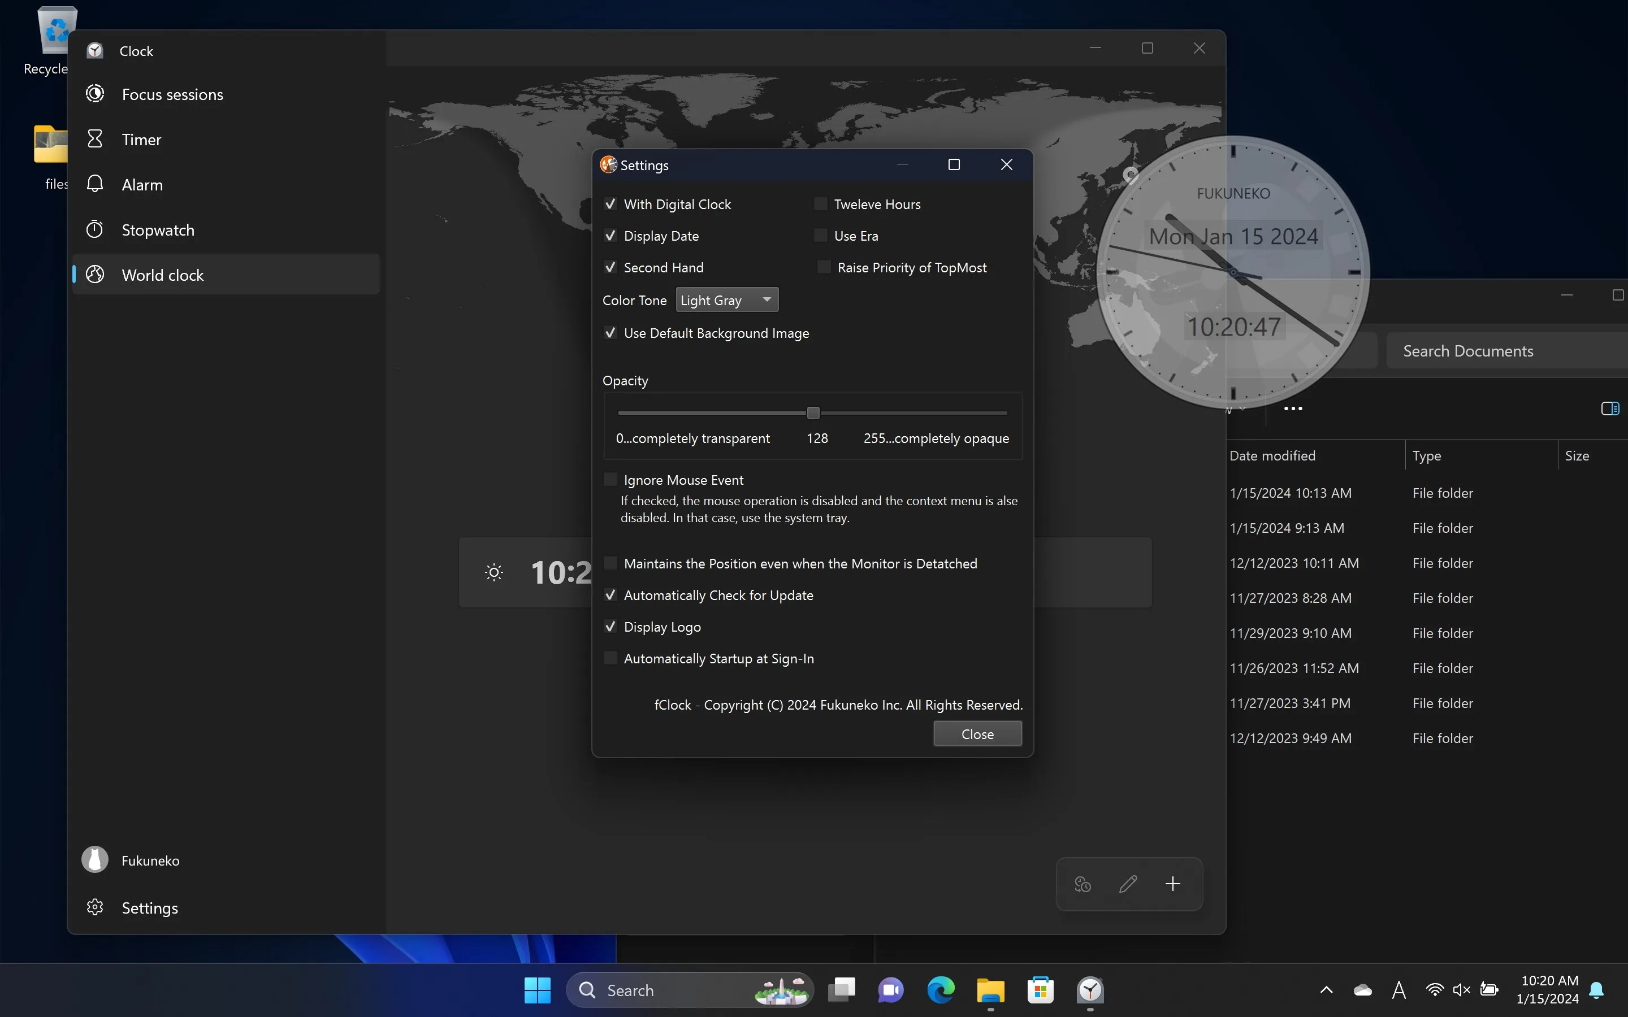Viewport: 1628px width, 1017px height.
Task: Select the row dated 11/26/2023 11:52 AM
Action: point(1426,667)
